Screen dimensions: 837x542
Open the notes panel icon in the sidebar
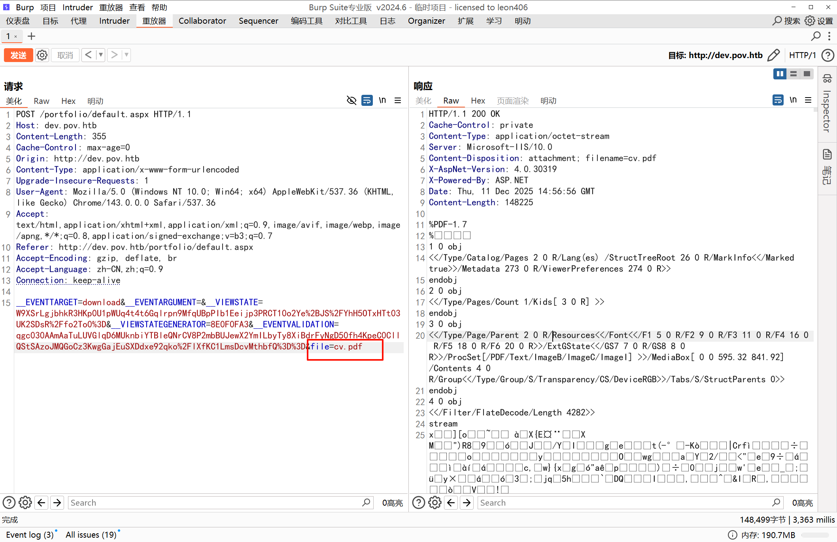coord(827,154)
